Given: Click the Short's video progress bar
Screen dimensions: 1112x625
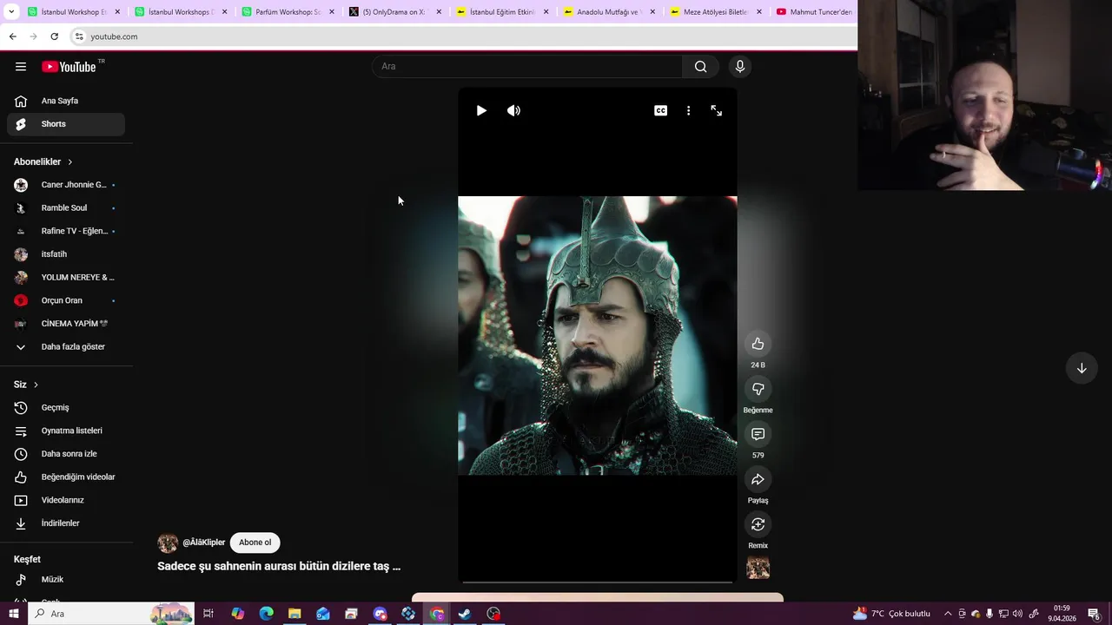Looking at the screenshot, I should [598, 581].
